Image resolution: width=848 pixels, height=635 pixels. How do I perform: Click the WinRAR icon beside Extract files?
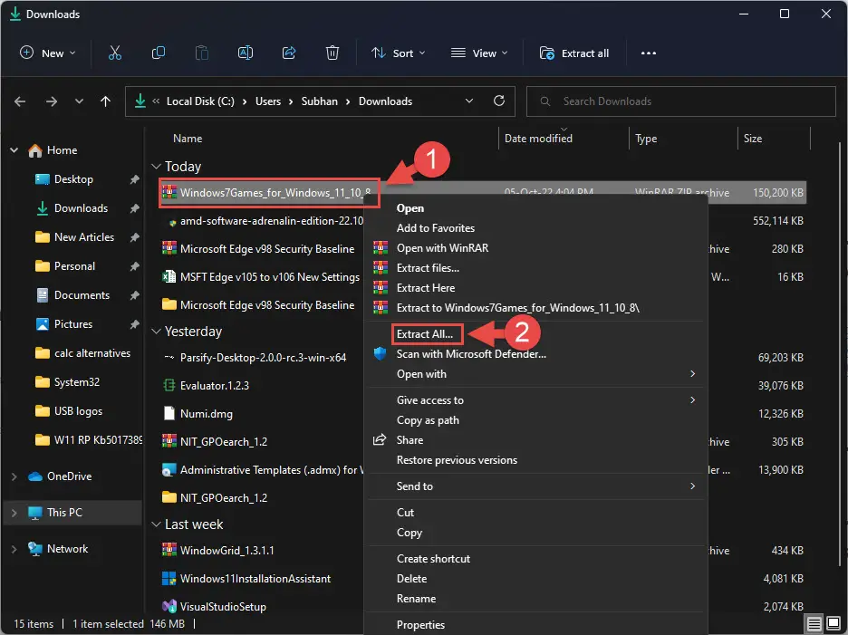(381, 268)
